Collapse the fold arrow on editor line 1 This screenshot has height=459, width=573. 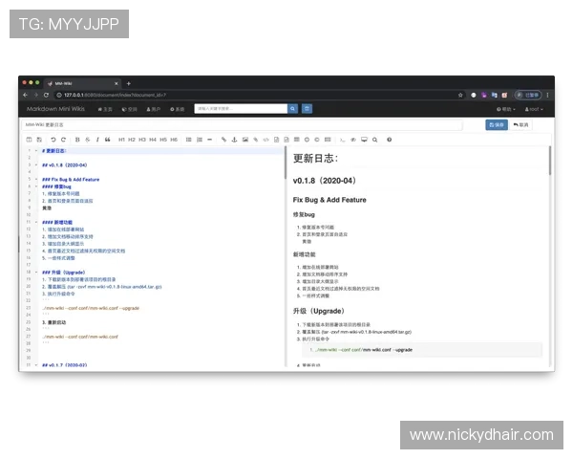[x=36, y=150]
